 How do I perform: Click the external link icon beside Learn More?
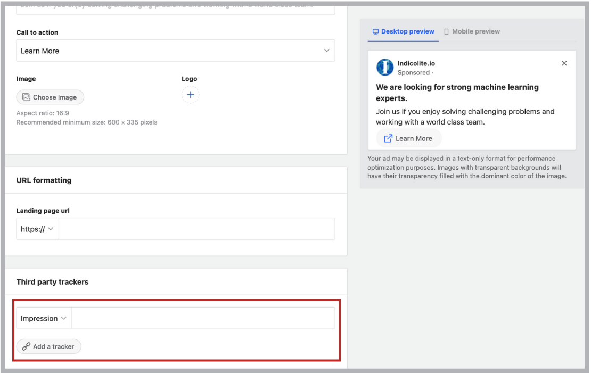click(x=388, y=138)
